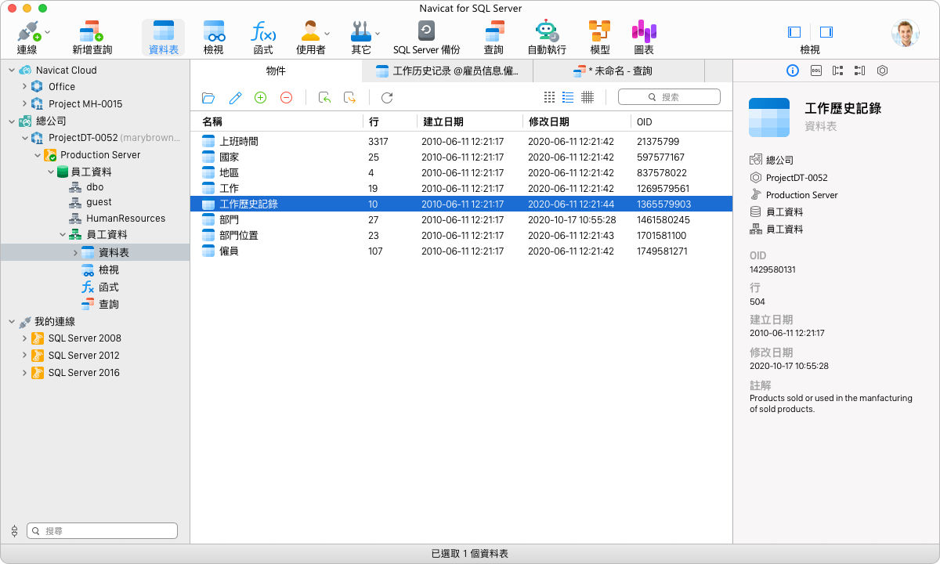Show the DDL icon in info panel

click(x=815, y=70)
